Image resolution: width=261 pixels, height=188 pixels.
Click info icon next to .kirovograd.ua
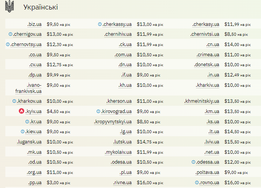(99, 112)
